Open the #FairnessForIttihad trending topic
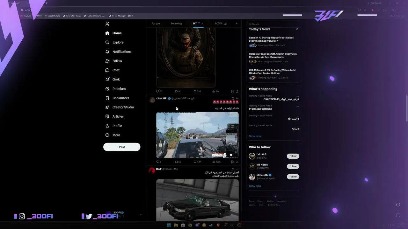The image size is (408, 229). point(260,109)
